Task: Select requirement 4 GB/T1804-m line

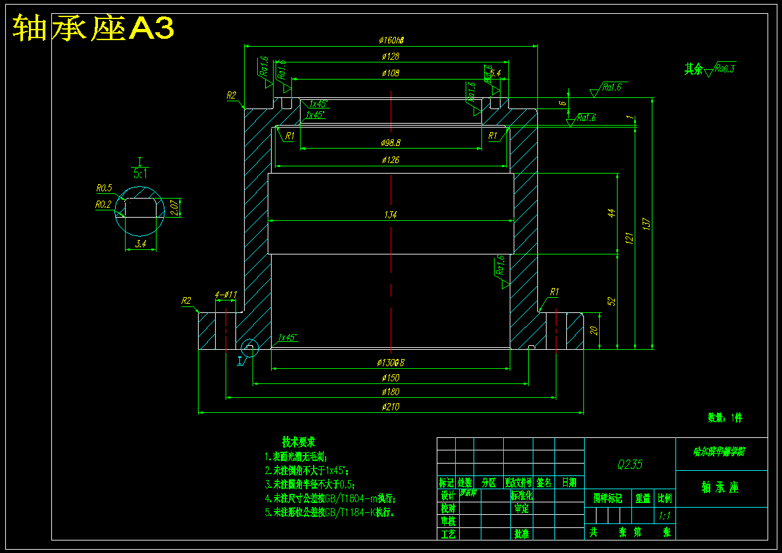Action: coord(331,498)
